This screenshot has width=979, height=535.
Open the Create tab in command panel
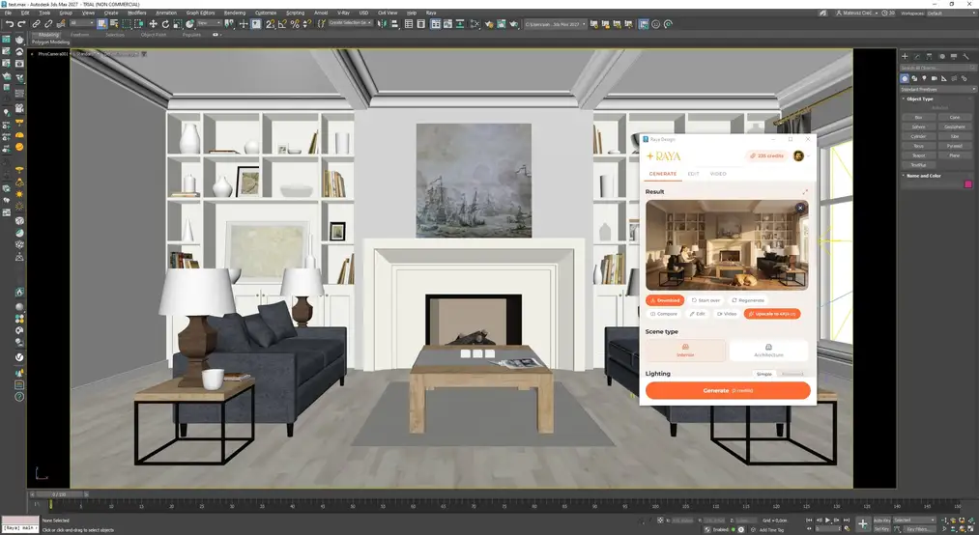pos(905,56)
